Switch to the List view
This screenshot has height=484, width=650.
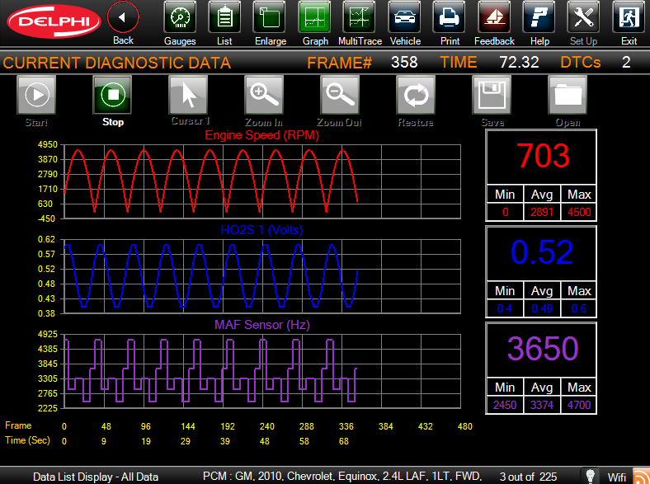pyautogui.click(x=224, y=17)
